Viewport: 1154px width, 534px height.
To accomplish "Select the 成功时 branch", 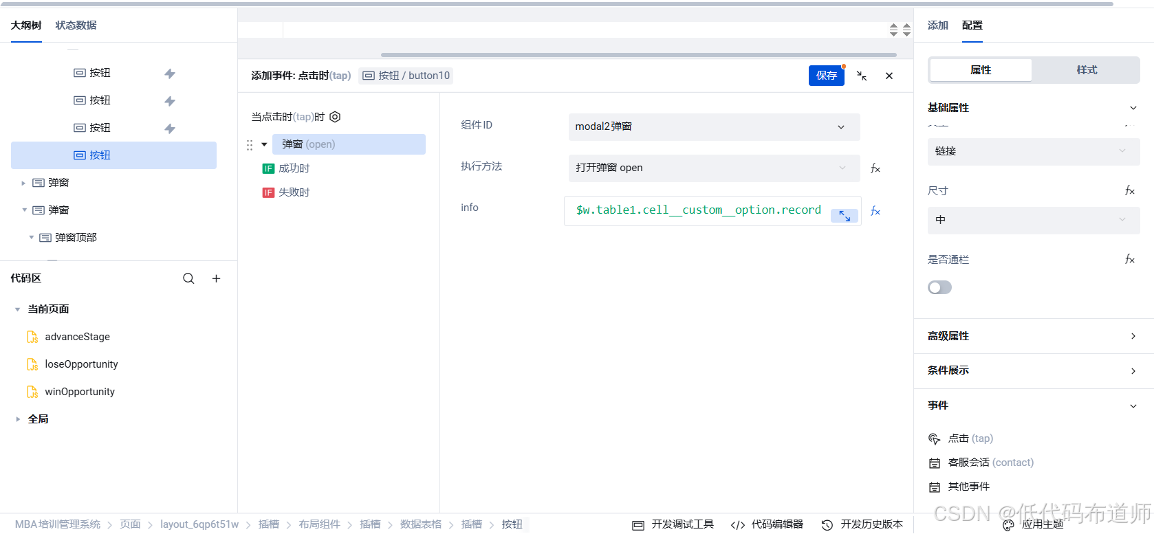I will 287,168.
